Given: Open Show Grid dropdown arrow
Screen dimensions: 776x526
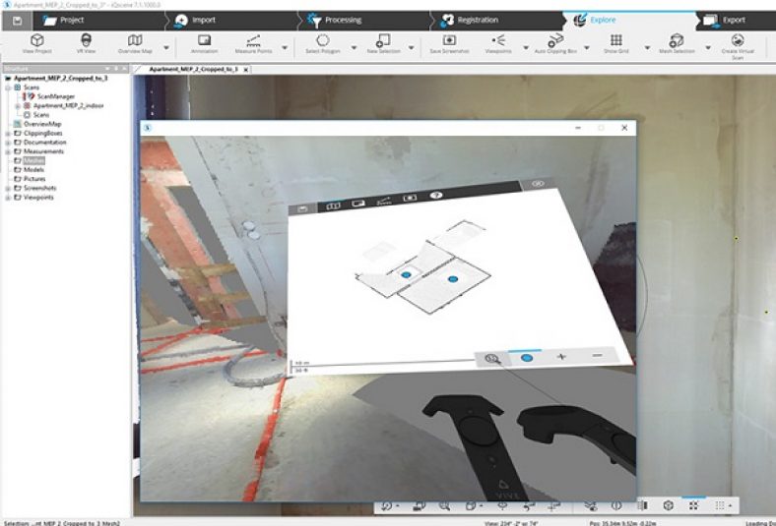Looking at the screenshot, I should (647, 48).
